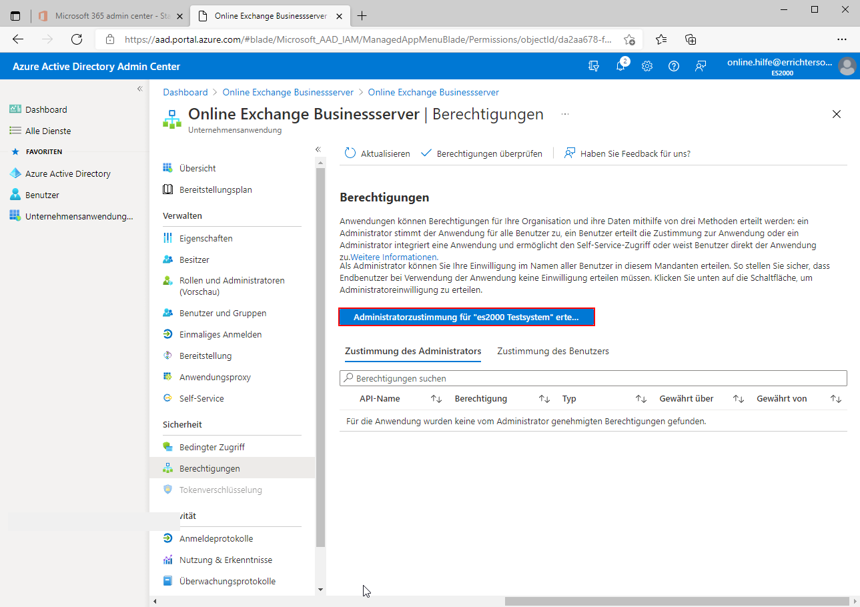This screenshot has width=860, height=607.
Task: Switch to Zustimmung des Administrators tab
Action: 413,351
